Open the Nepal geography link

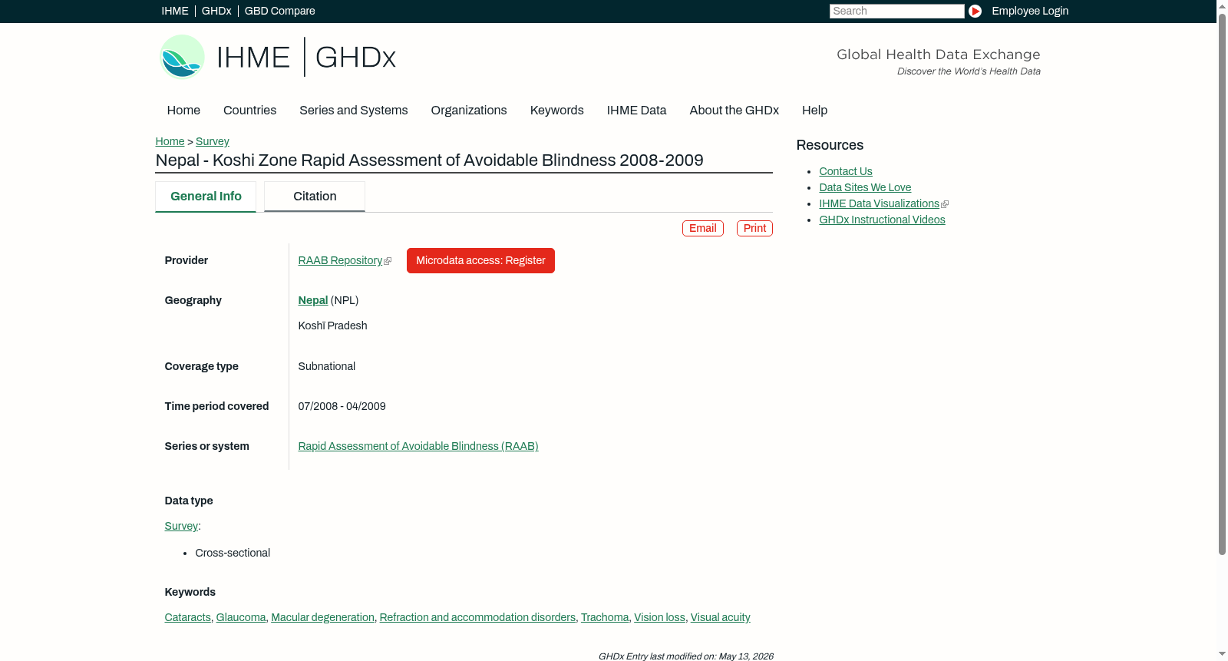[x=313, y=300]
